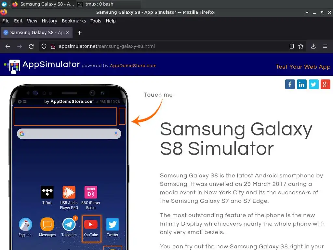Go back with the browser back arrow
Image resolution: width=333 pixels, height=250 pixels.
tap(8, 46)
